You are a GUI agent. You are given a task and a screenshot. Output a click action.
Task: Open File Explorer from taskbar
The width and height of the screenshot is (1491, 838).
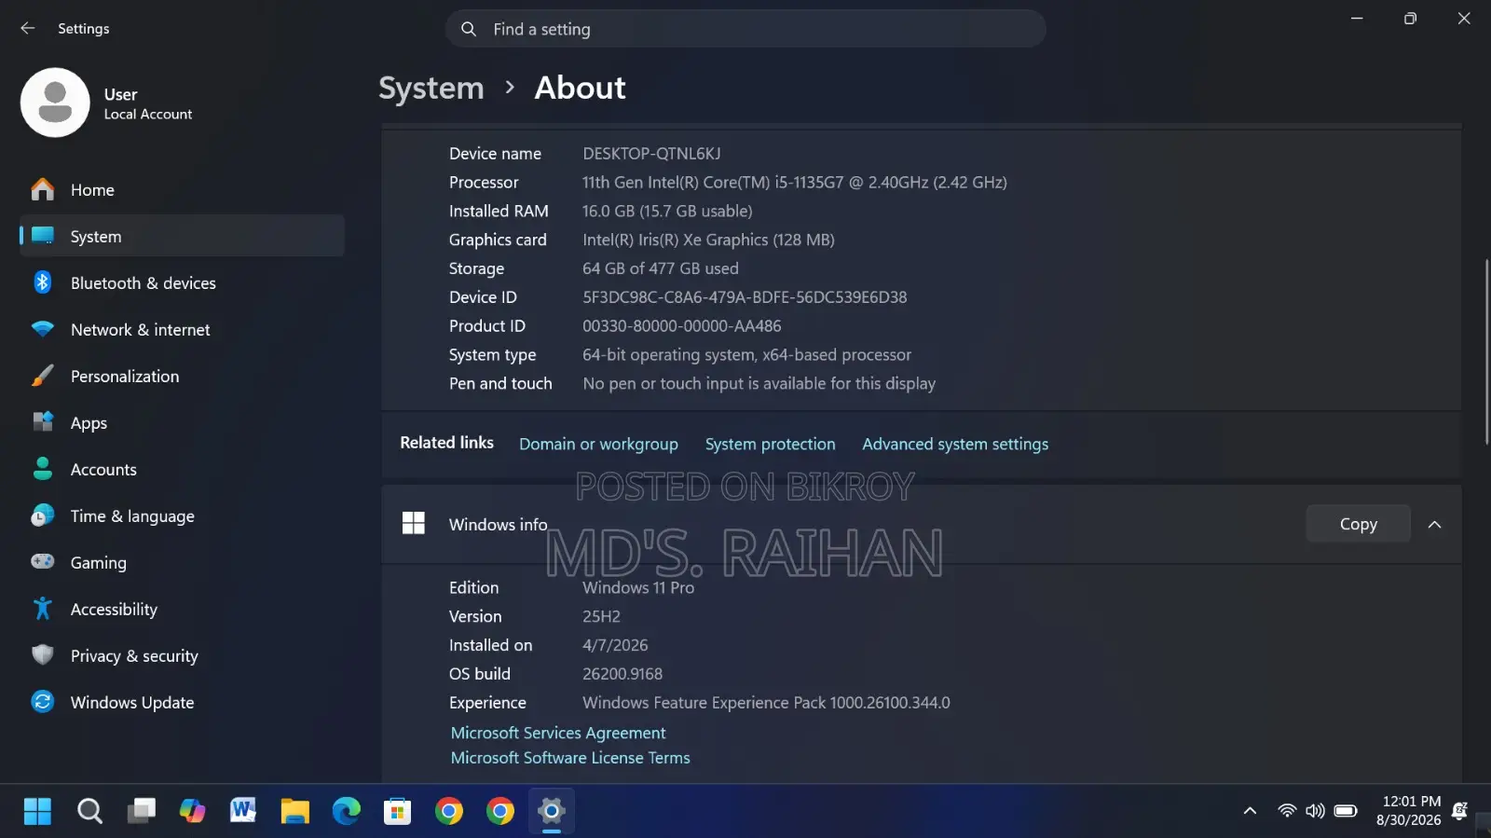(294, 811)
